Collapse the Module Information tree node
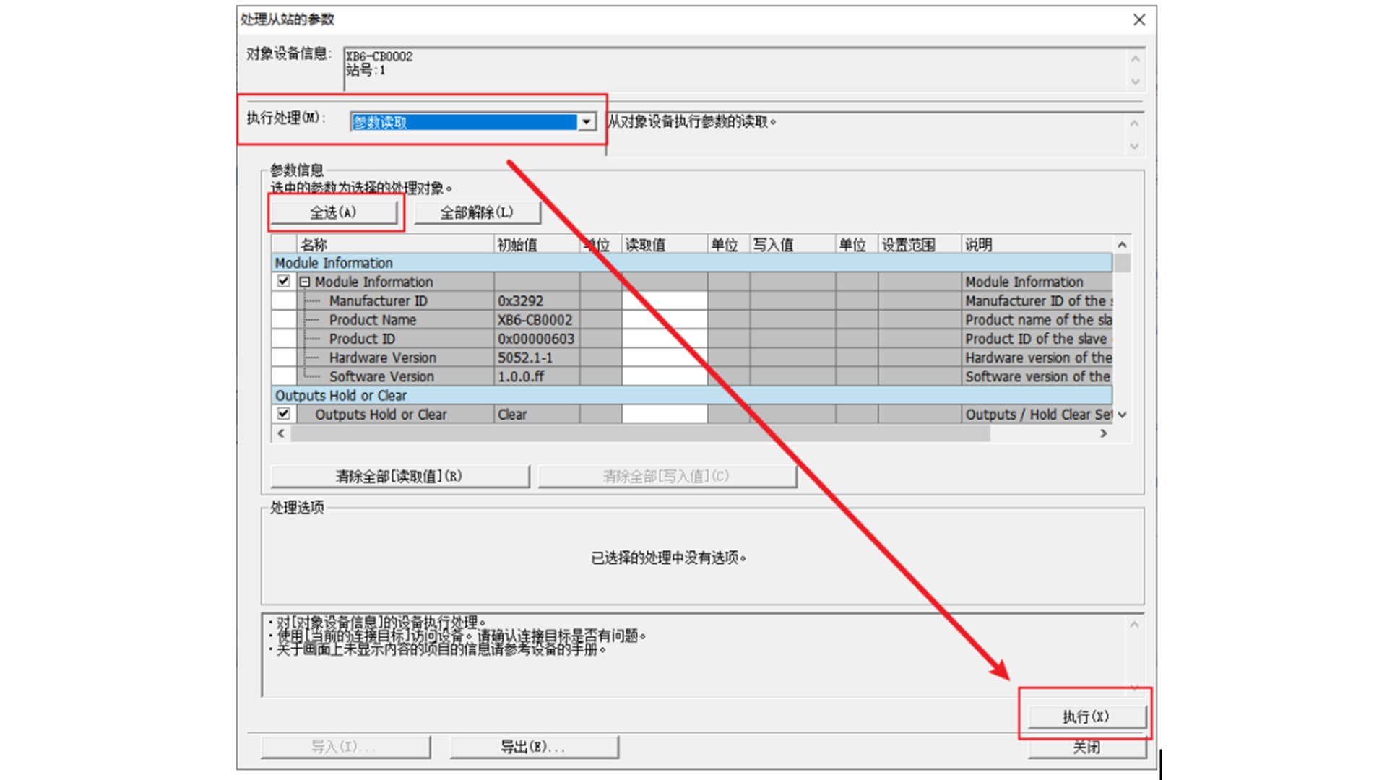1387x780 pixels. pyautogui.click(x=305, y=282)
